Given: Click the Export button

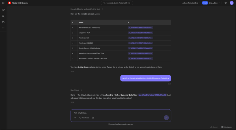Looking at the screenshot, I should (x=214, y=127).
